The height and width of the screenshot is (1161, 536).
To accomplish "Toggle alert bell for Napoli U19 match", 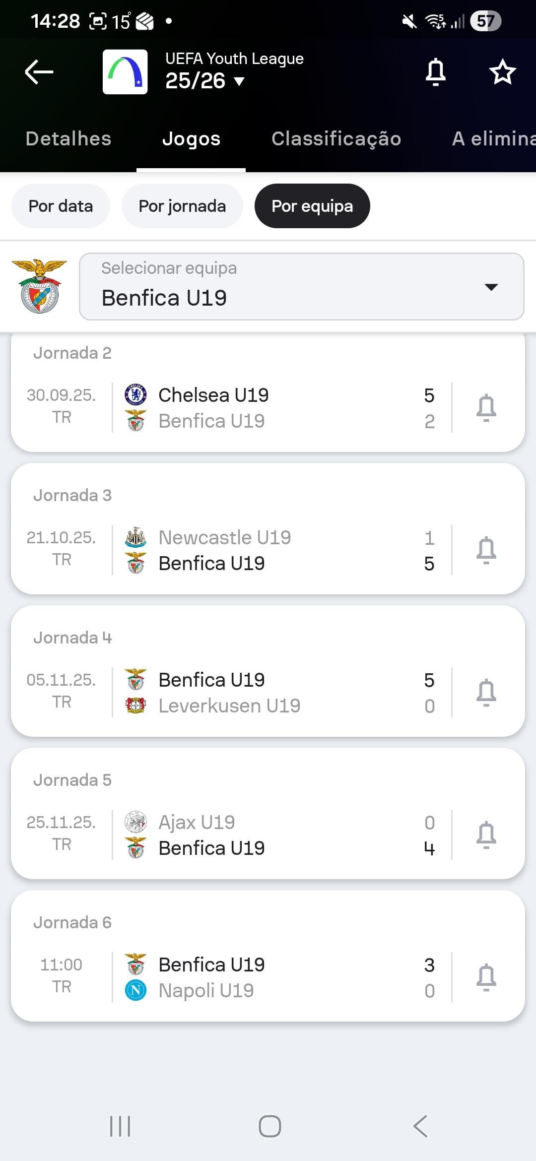I will point(486,977).
